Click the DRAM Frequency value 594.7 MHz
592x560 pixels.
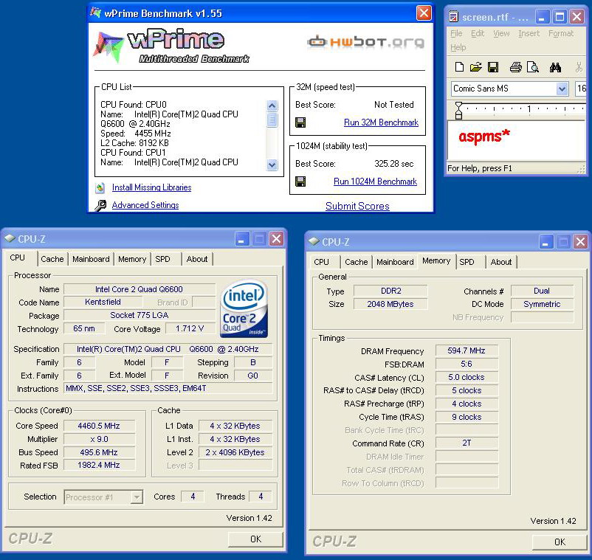pyautogui.click(x=467, y=350)
